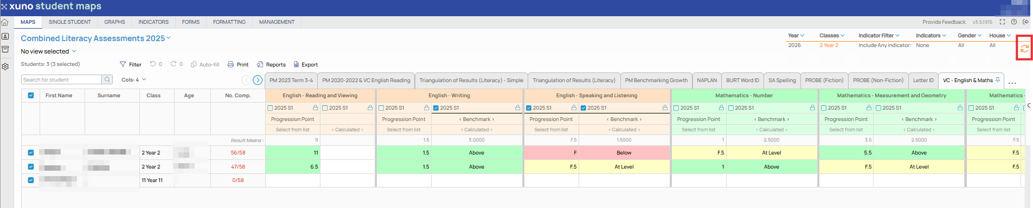The image size is (1033, 208).
Task: Click the pin icon on VC - English & Maths tab
Action: 998,80
